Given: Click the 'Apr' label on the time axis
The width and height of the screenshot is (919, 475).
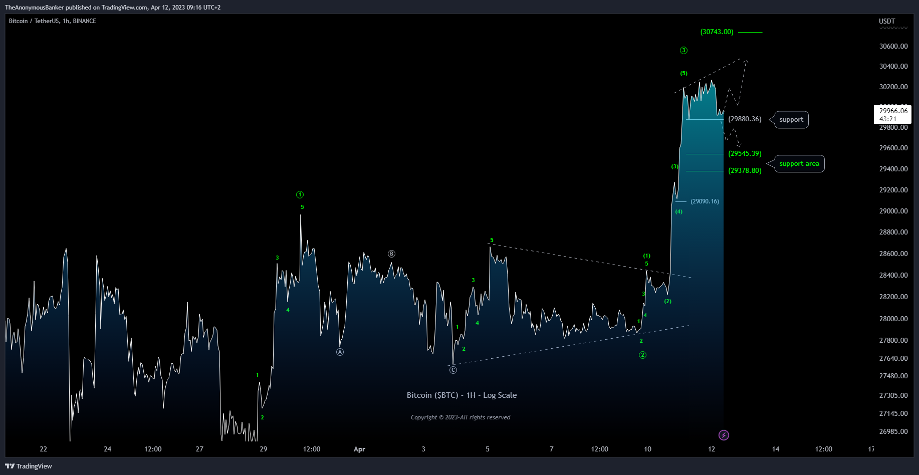Looking at the screenshot, I should pos(359,449).
